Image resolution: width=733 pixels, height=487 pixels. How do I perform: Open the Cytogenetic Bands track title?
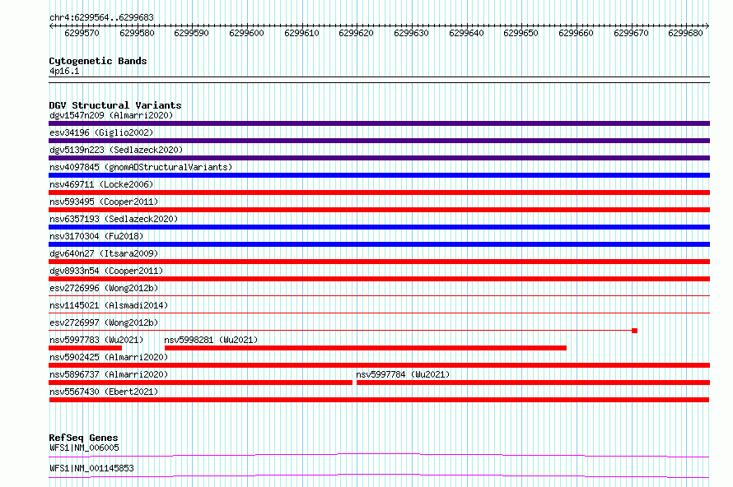(98, 61)
